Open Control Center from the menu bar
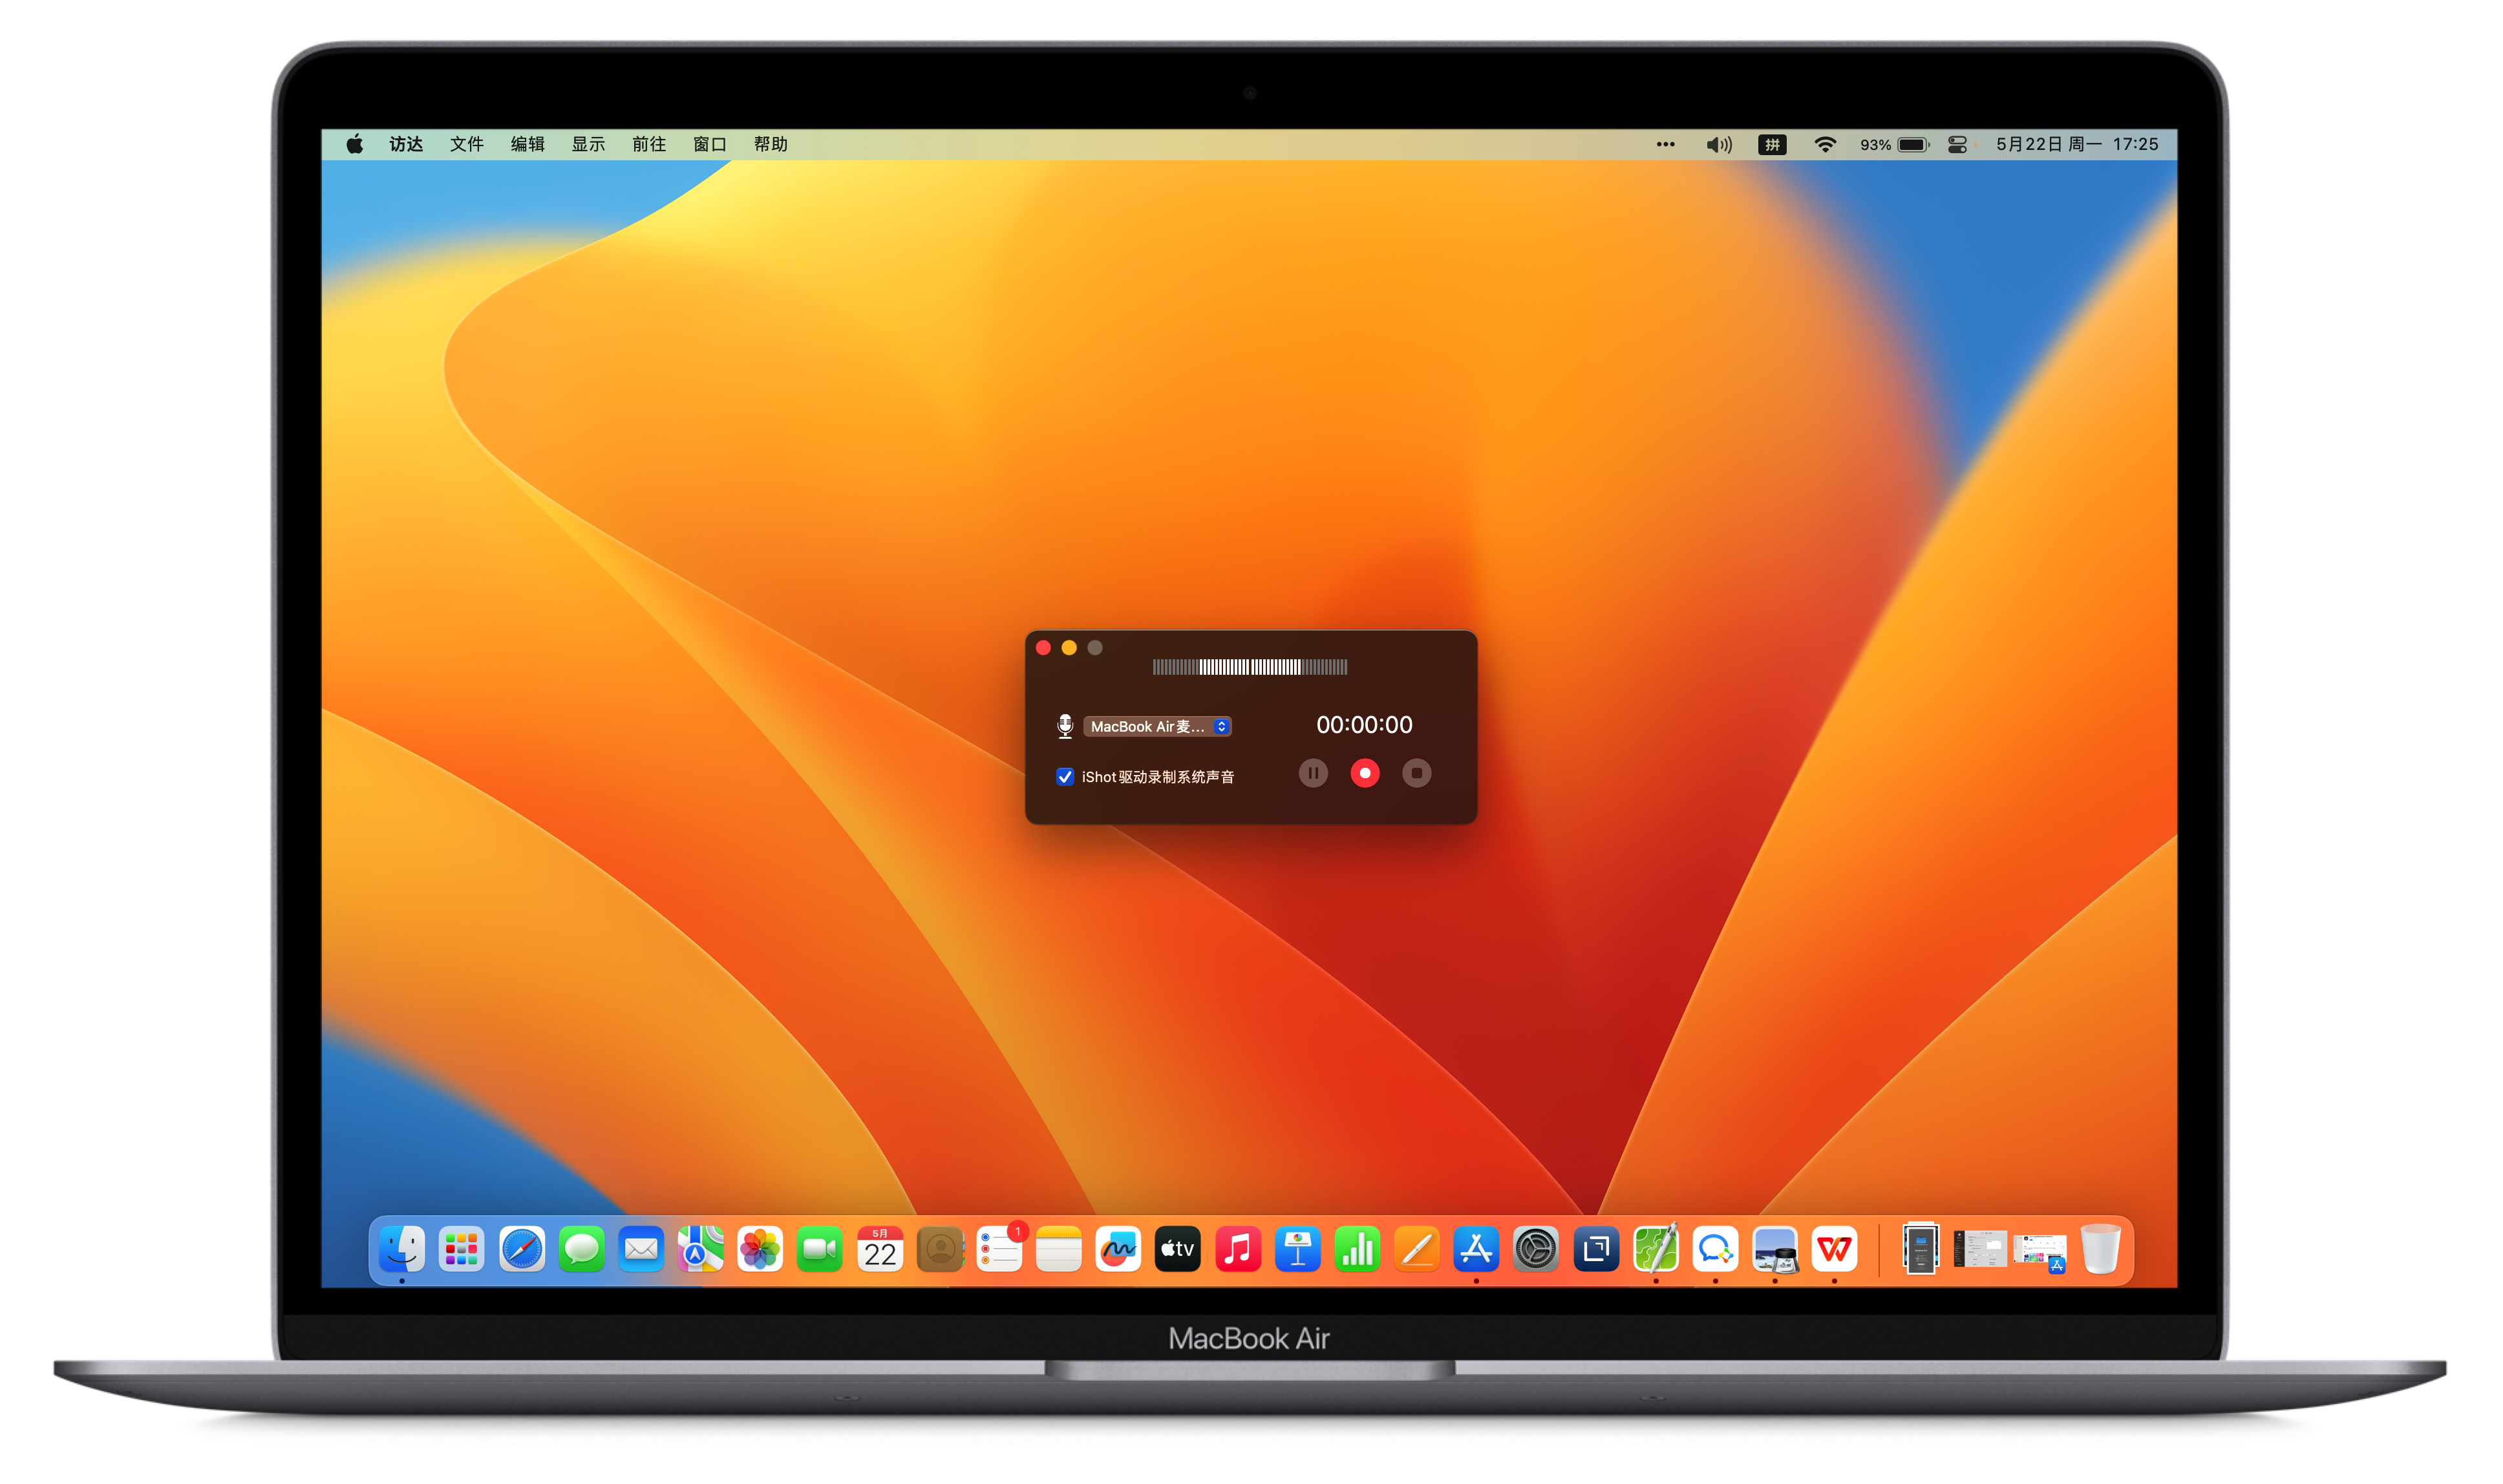The height and width of the screenshot is (1484, 2503). tap(1958, 145)
